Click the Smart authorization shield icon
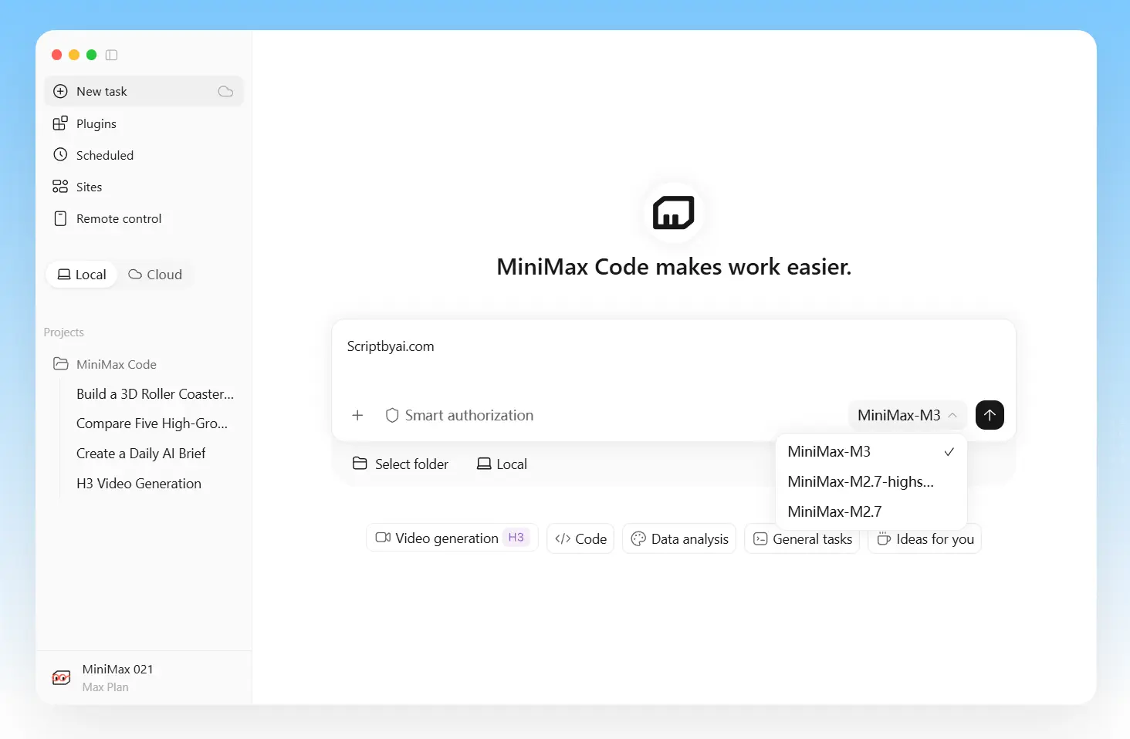Viewport: 1130px width, 739px height. coord(392,415)
